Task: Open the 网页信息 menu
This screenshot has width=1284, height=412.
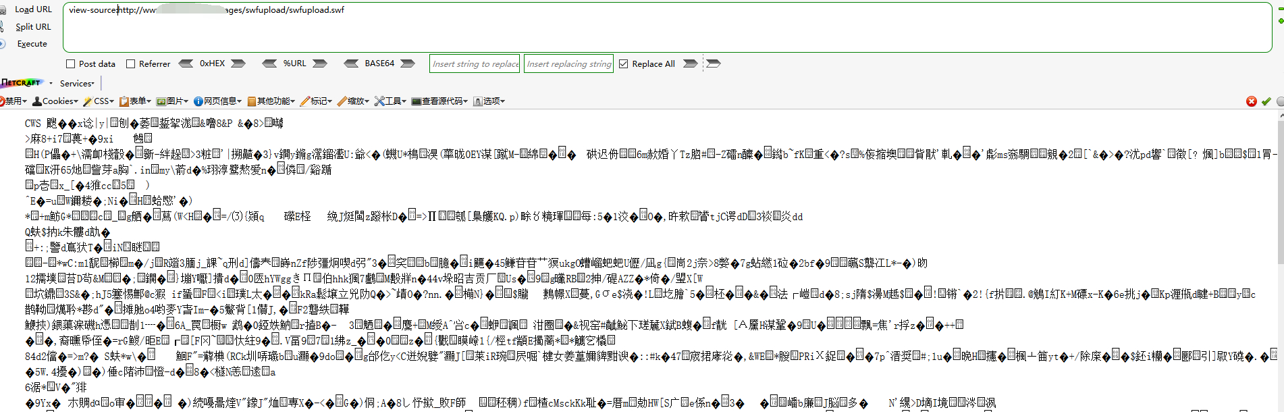Action: tap(217, 101)
